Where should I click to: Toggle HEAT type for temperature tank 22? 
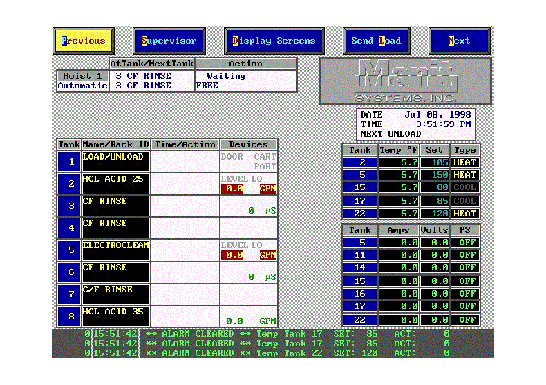click(x=464, y=214)
